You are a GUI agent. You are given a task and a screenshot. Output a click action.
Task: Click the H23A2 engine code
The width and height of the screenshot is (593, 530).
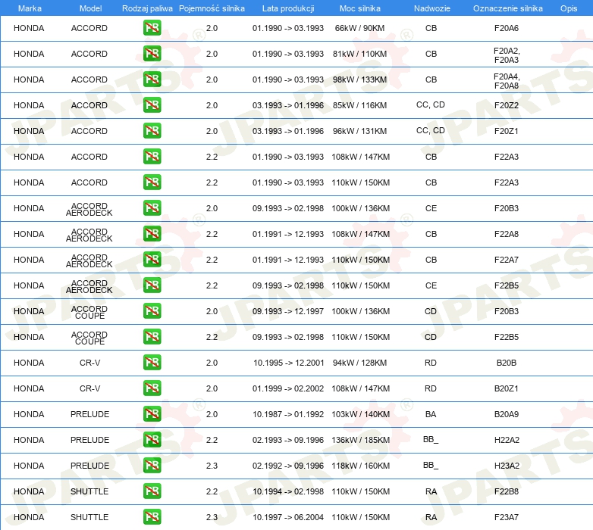pyautogui.click(x=507, y=466)
